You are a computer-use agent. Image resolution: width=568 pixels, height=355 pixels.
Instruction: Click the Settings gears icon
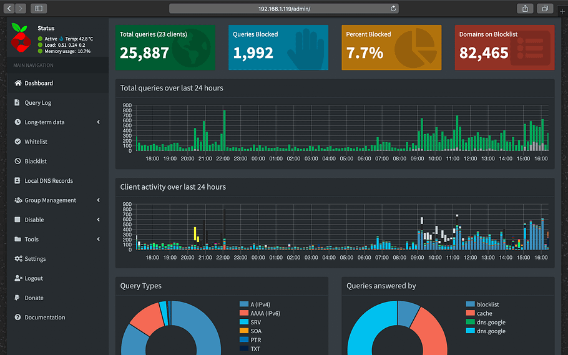[x=18, y=259]
